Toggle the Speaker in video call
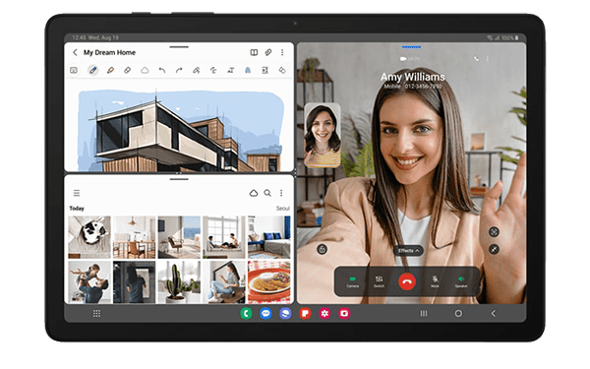This screenshot has height=369, width=590. [x=461, y=281]
